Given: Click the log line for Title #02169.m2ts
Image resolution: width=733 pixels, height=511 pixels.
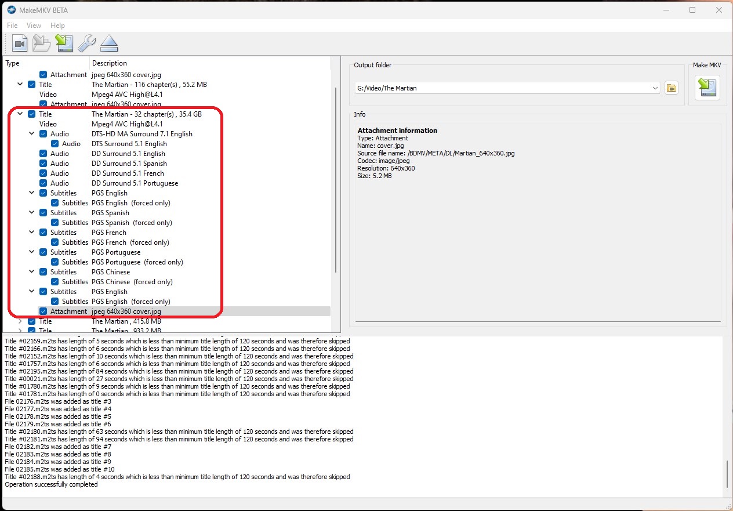Looking at the screenshot, I should pyautogui.click(x=177, y=341).
